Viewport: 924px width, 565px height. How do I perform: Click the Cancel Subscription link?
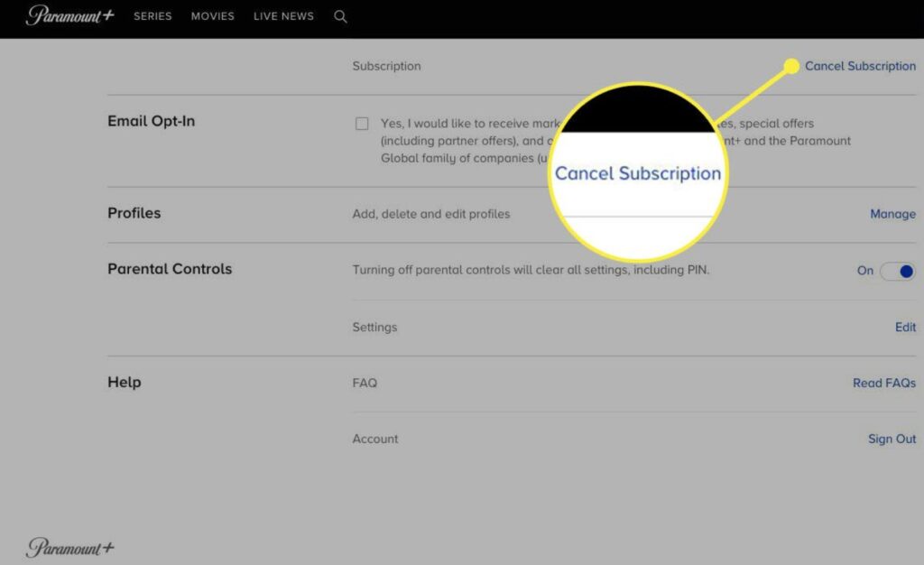tap(859, 66)
